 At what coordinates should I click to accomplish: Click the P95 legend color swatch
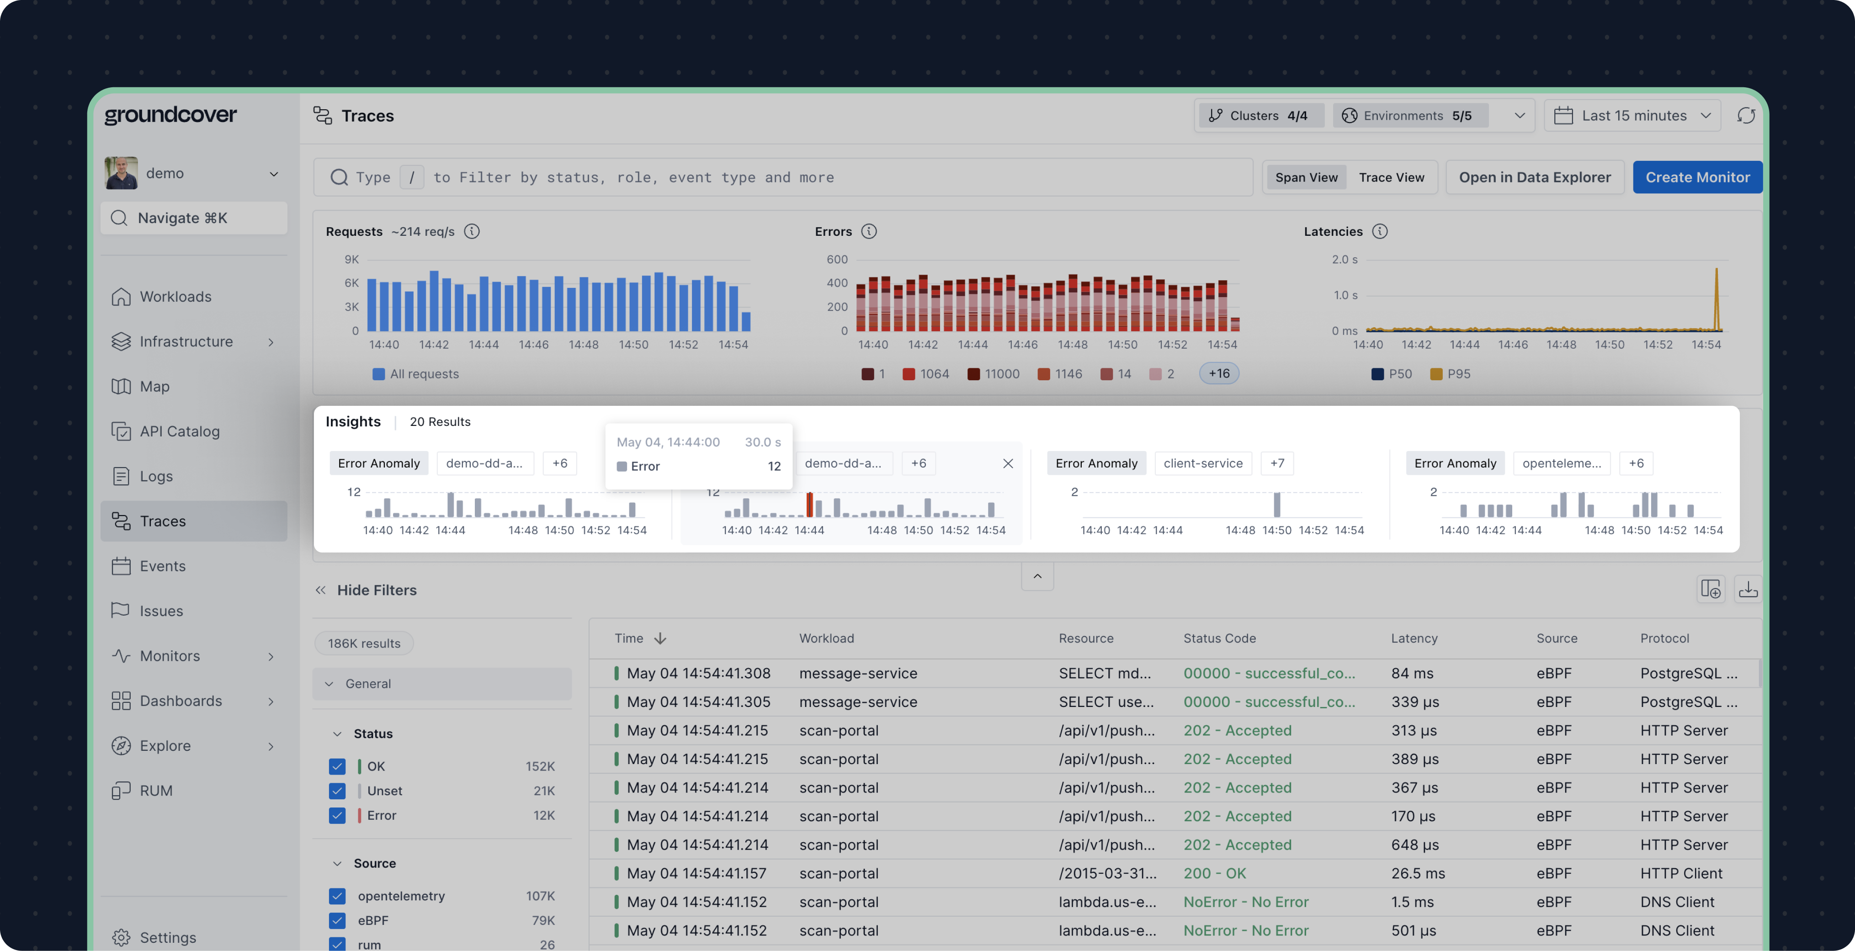[x=1436, y=374]
